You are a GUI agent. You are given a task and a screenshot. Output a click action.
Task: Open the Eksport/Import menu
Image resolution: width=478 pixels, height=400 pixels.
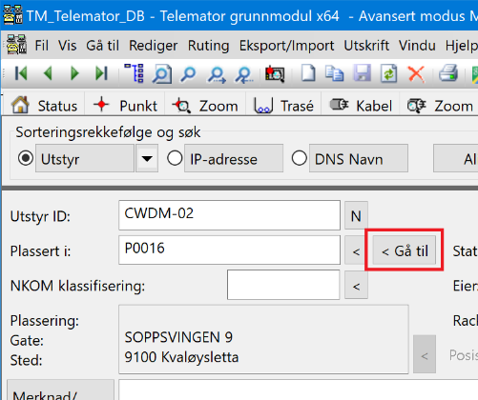[x=287, y=46]
